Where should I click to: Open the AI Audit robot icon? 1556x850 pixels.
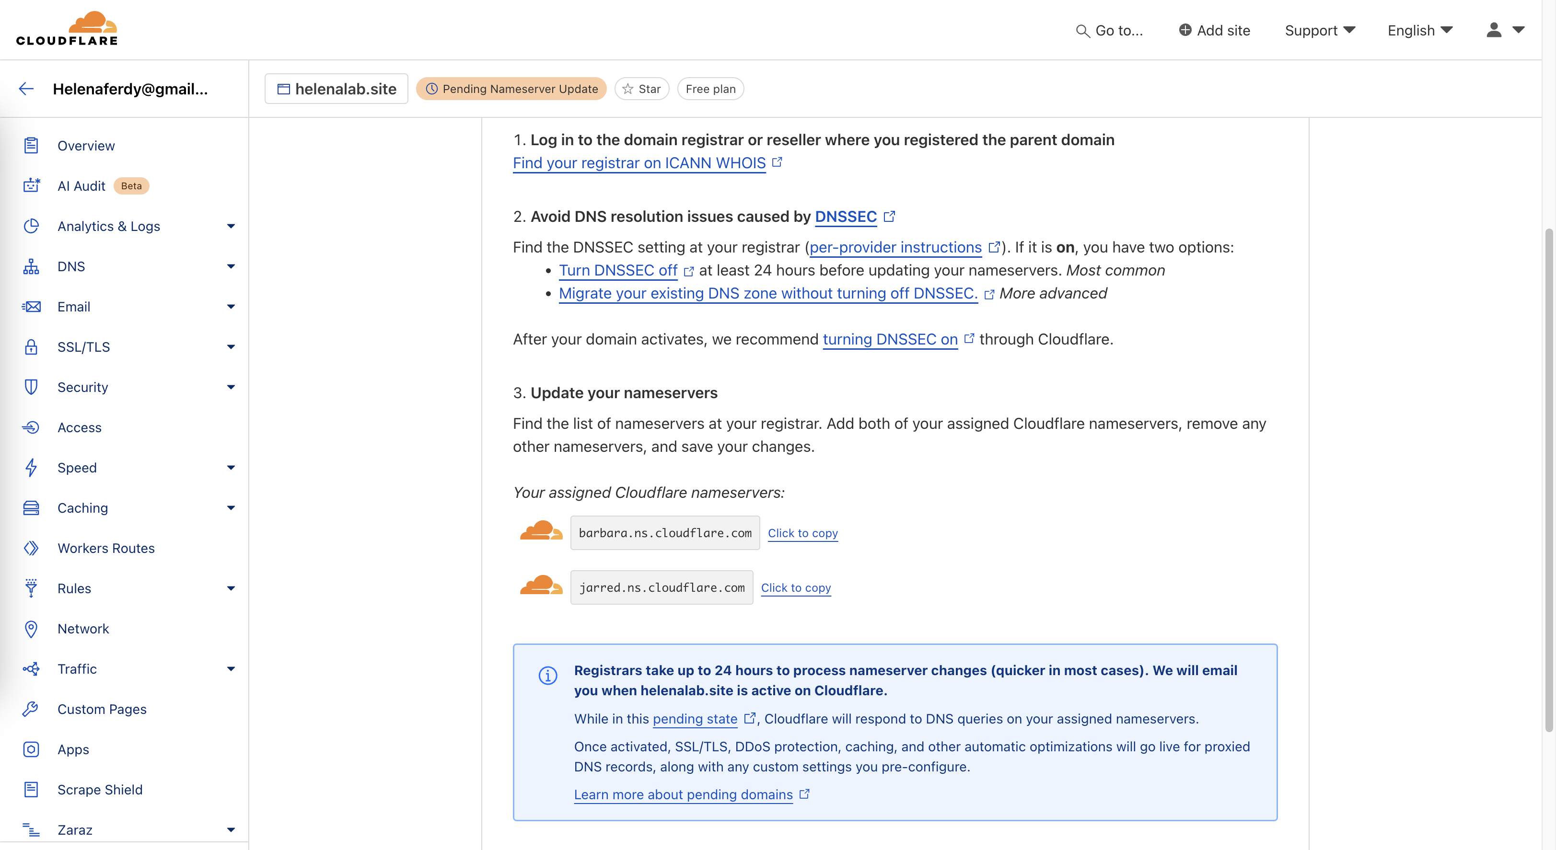pos(31,186)
